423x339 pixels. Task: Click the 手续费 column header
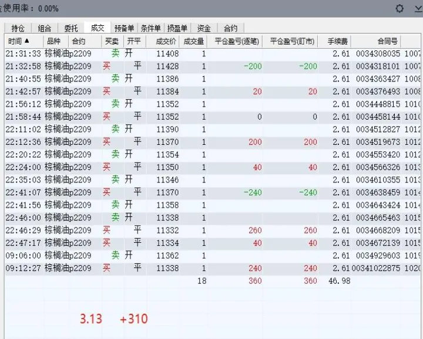[x=334, y=41]
